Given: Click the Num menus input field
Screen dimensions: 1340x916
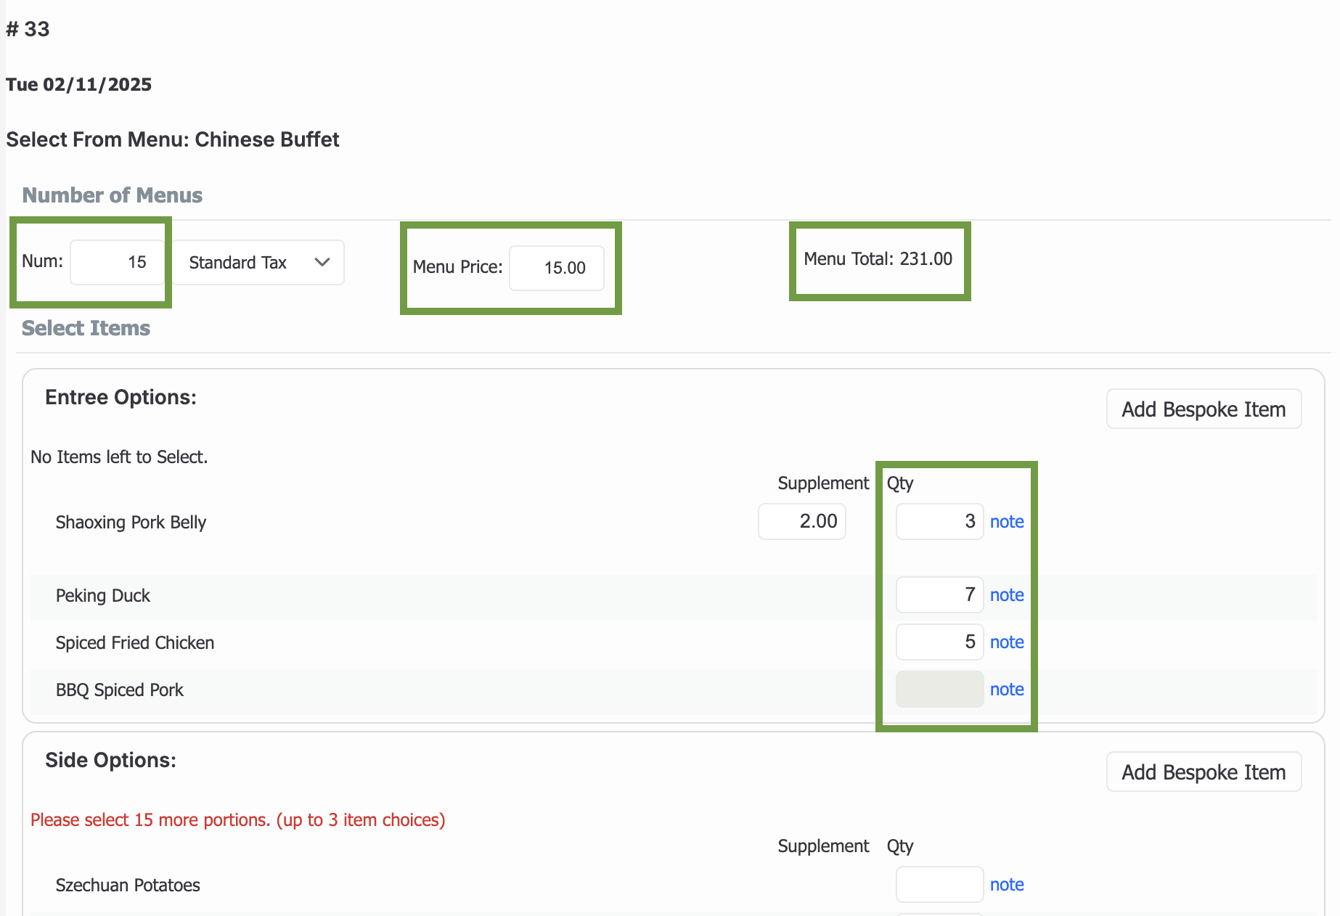Looking at the screenshot, I should point(116,262).
